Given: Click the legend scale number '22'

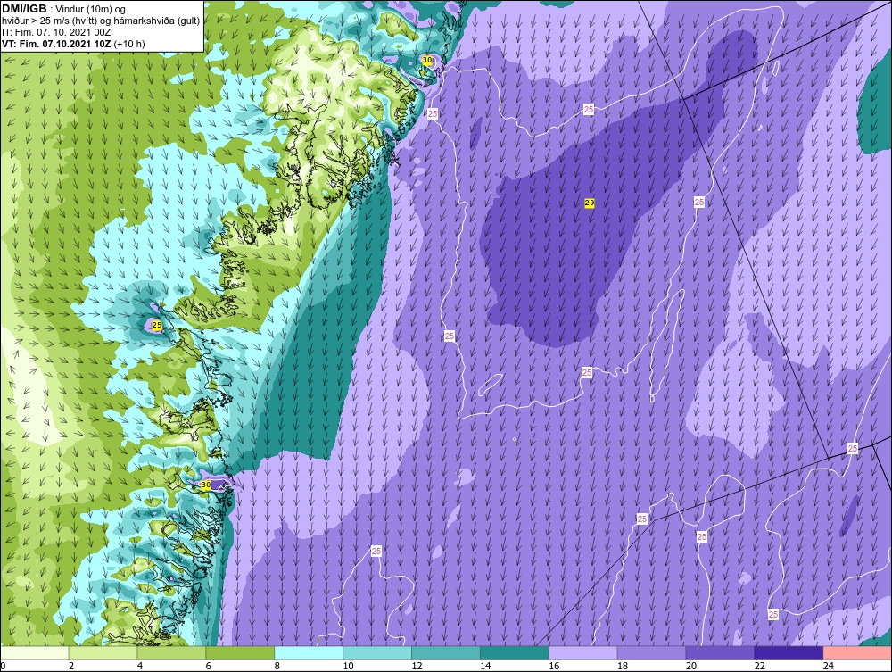Looking at the screenshot, I should (760, 666).
